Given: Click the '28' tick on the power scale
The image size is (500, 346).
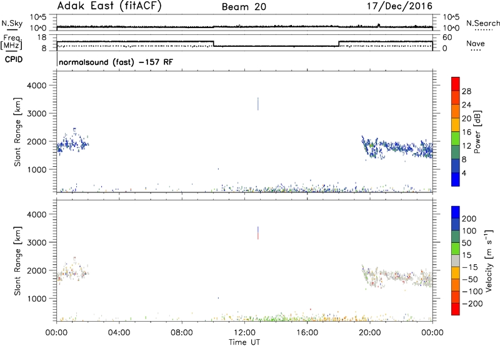Looking at the screenshot, I should pos(466,91).
